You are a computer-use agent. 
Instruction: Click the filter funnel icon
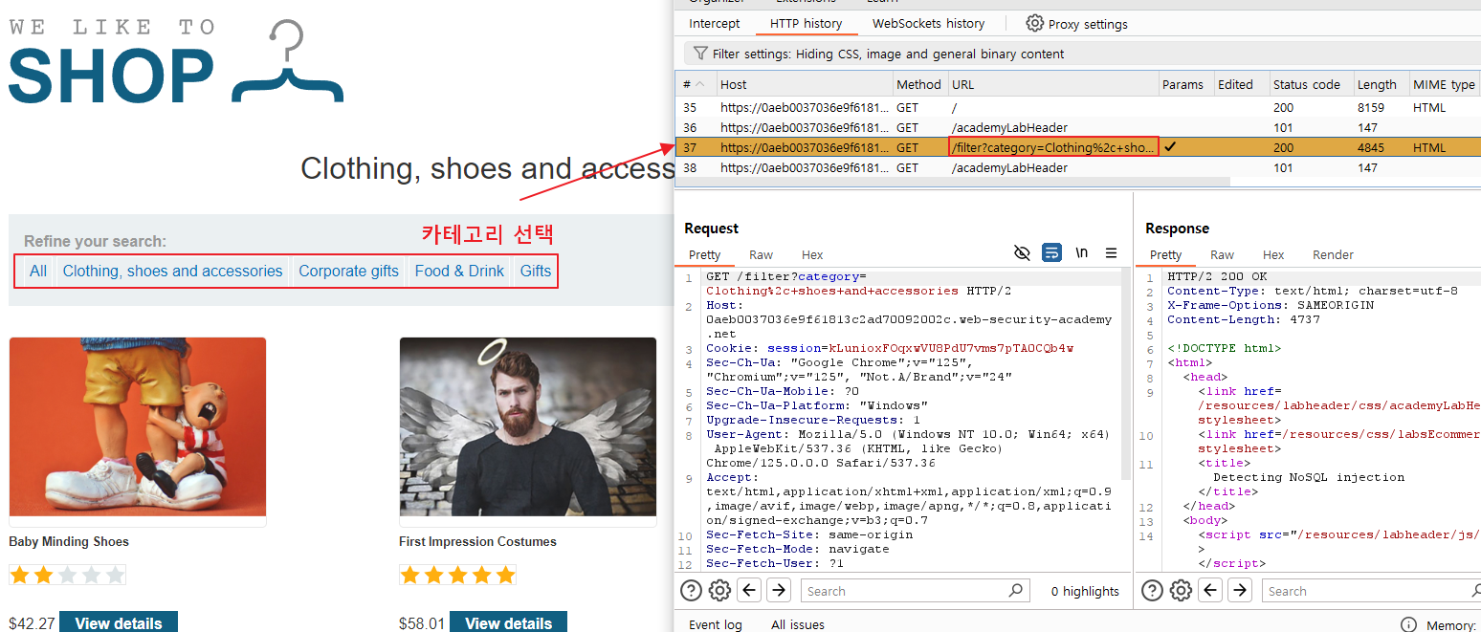pos(700,54)
